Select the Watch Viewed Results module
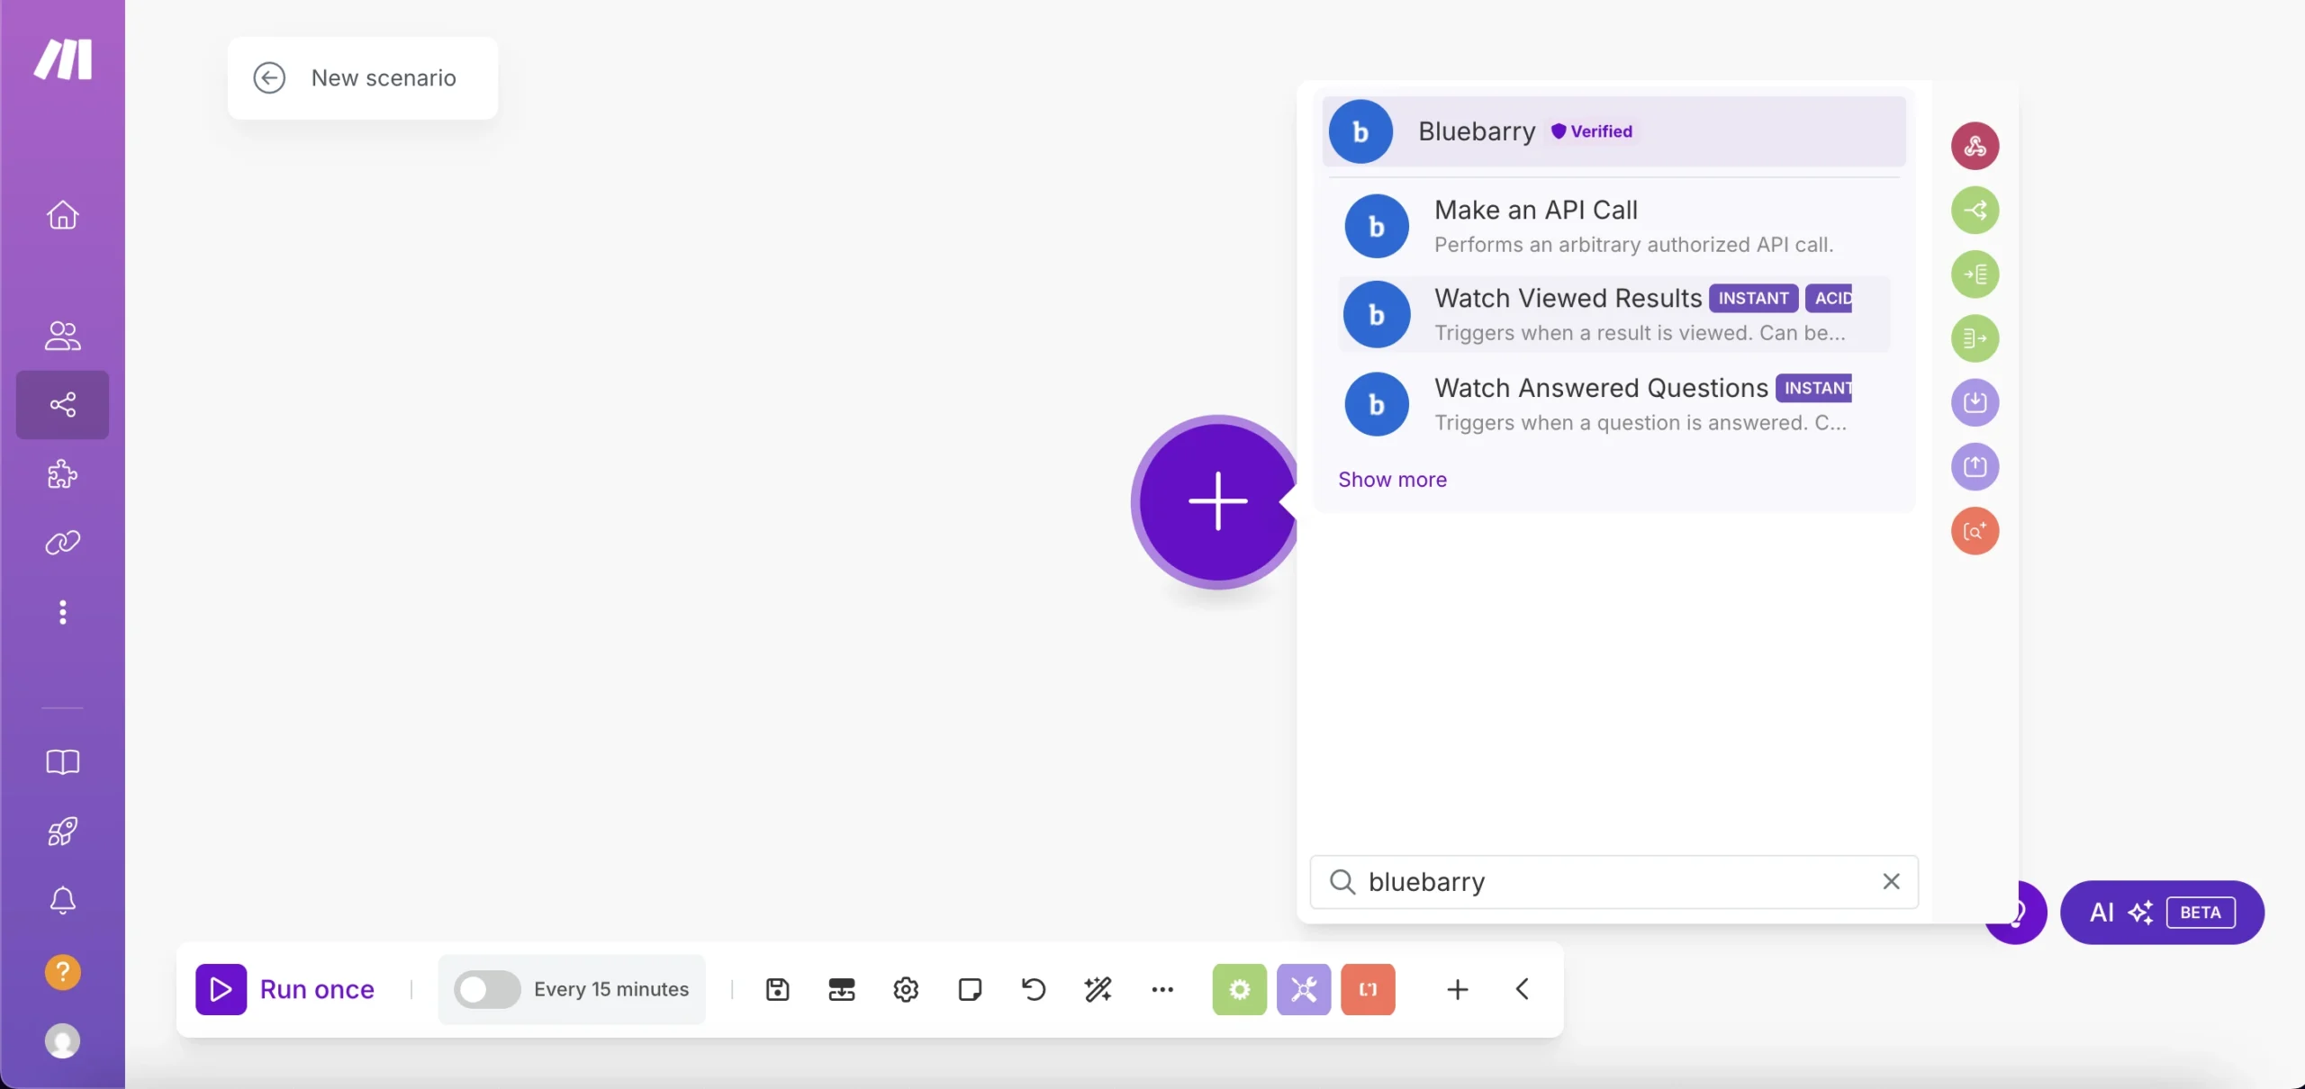 [1613, 314]
